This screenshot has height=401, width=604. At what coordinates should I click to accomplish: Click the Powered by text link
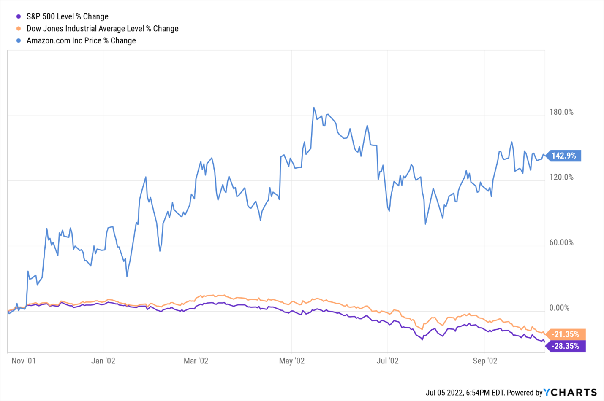524,393
